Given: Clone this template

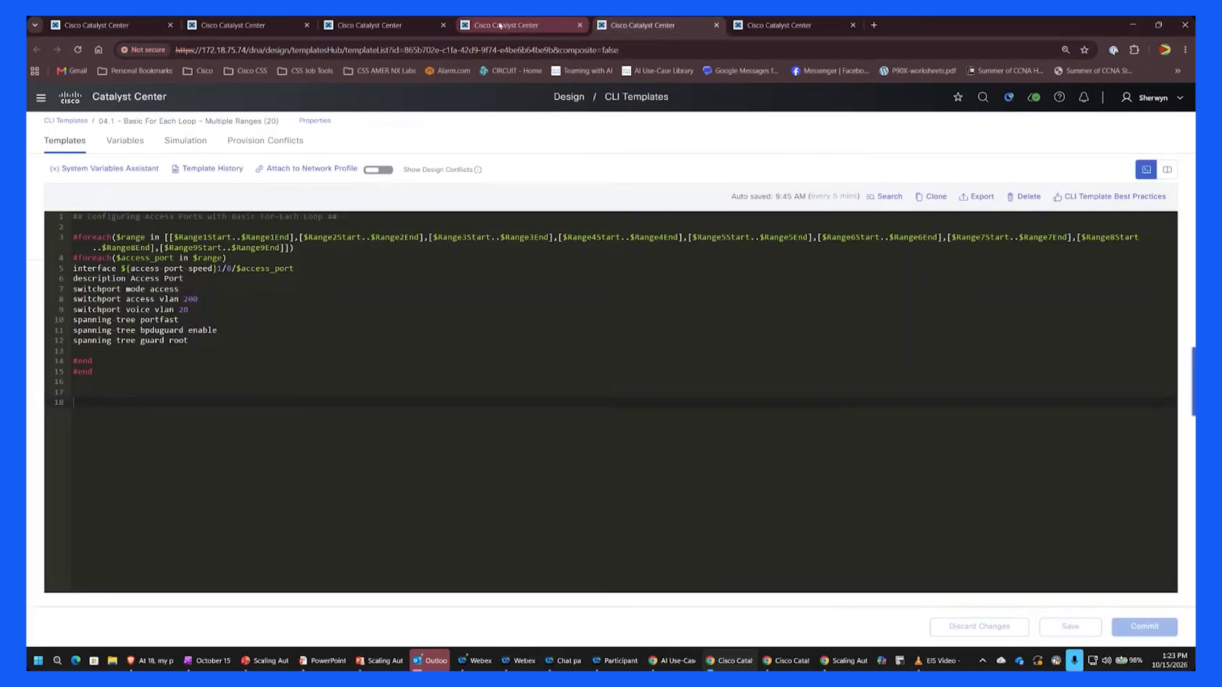Looking at the screenshot, I should (931, 197).
